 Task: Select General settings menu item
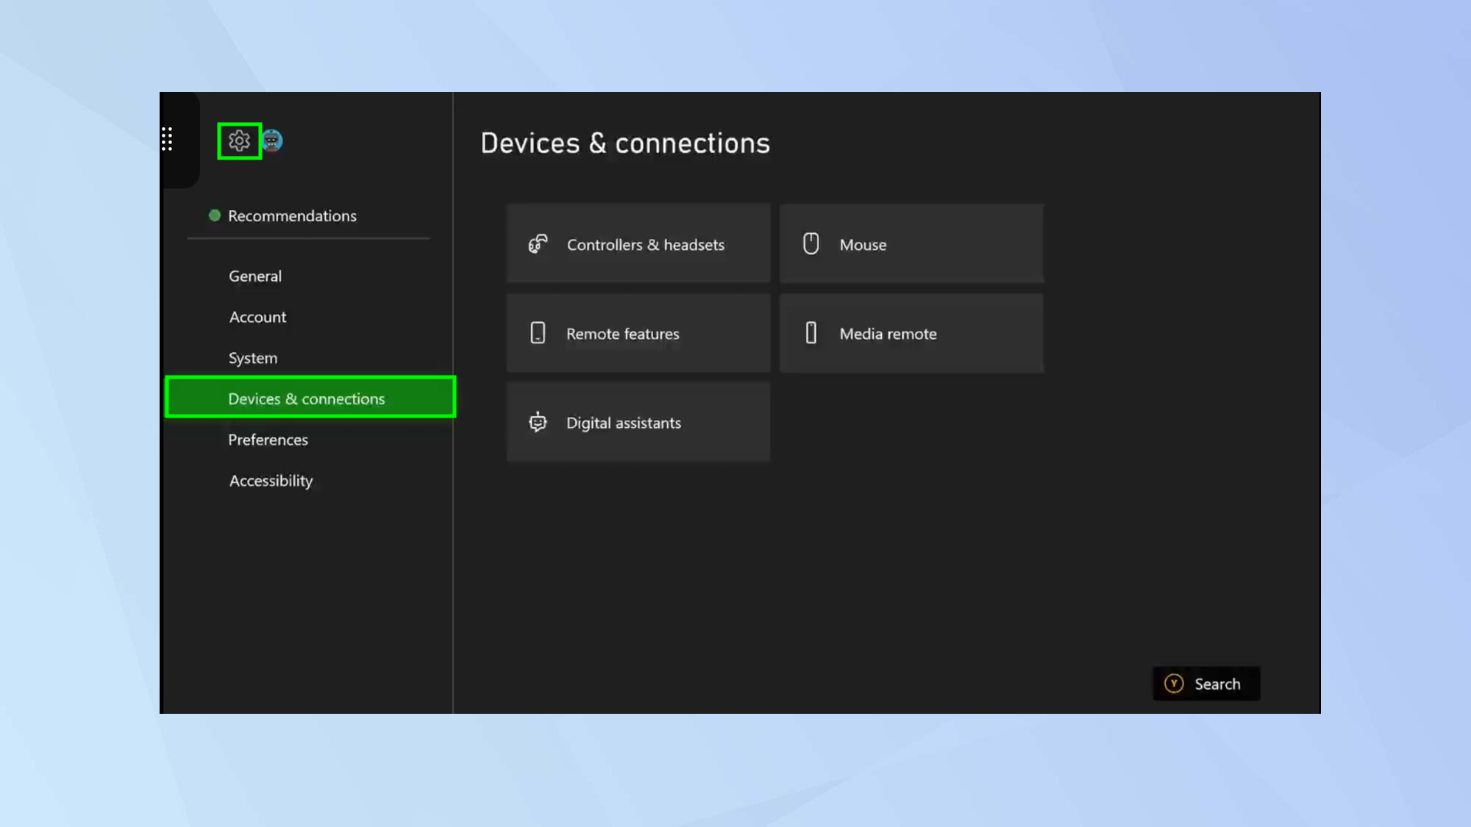point(254,276)
